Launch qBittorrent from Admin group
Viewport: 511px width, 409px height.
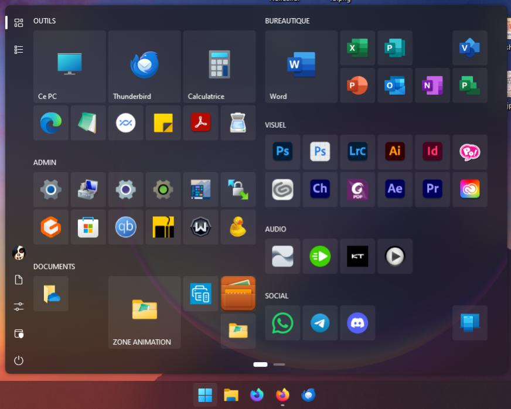tap(126, 227)
